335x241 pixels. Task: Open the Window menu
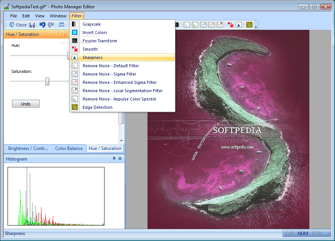pos(58,16)
